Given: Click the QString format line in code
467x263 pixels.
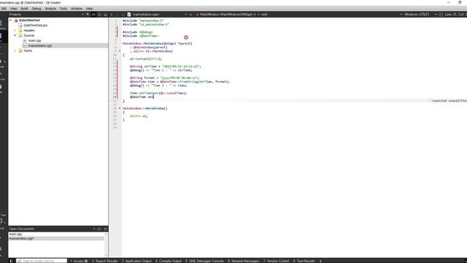Looking at the screenshot, I should click(164, 78).
